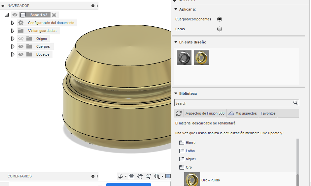311x186 pixels.
Task: Click the Comentarios panel title
Action: pyautogui.click(x=19, y=176)
